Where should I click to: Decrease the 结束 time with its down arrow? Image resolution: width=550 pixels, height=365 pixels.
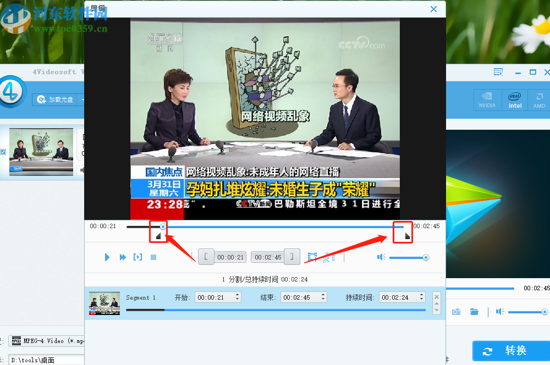tap(323, 300)
